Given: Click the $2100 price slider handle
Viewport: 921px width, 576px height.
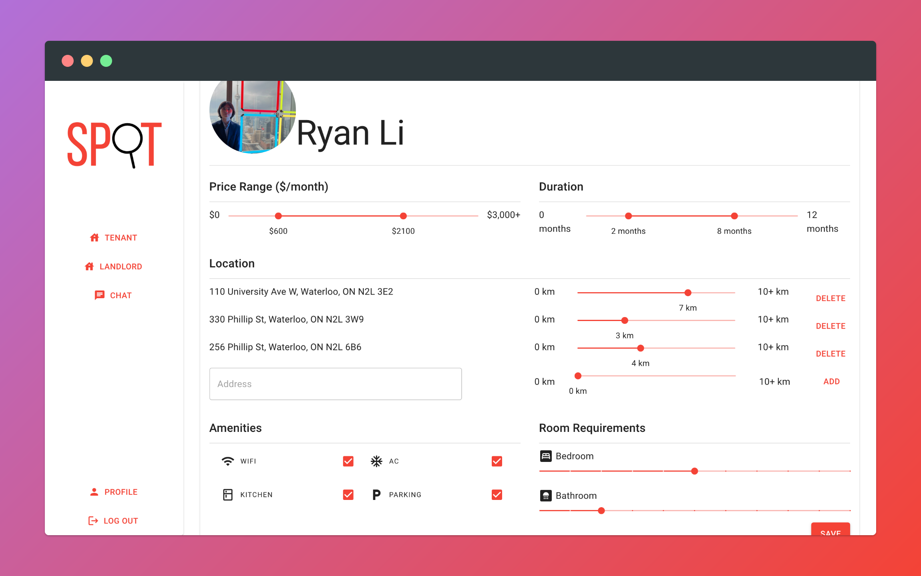Looking at the screenshot, I should pyautogui.click(x=403, y=216).
